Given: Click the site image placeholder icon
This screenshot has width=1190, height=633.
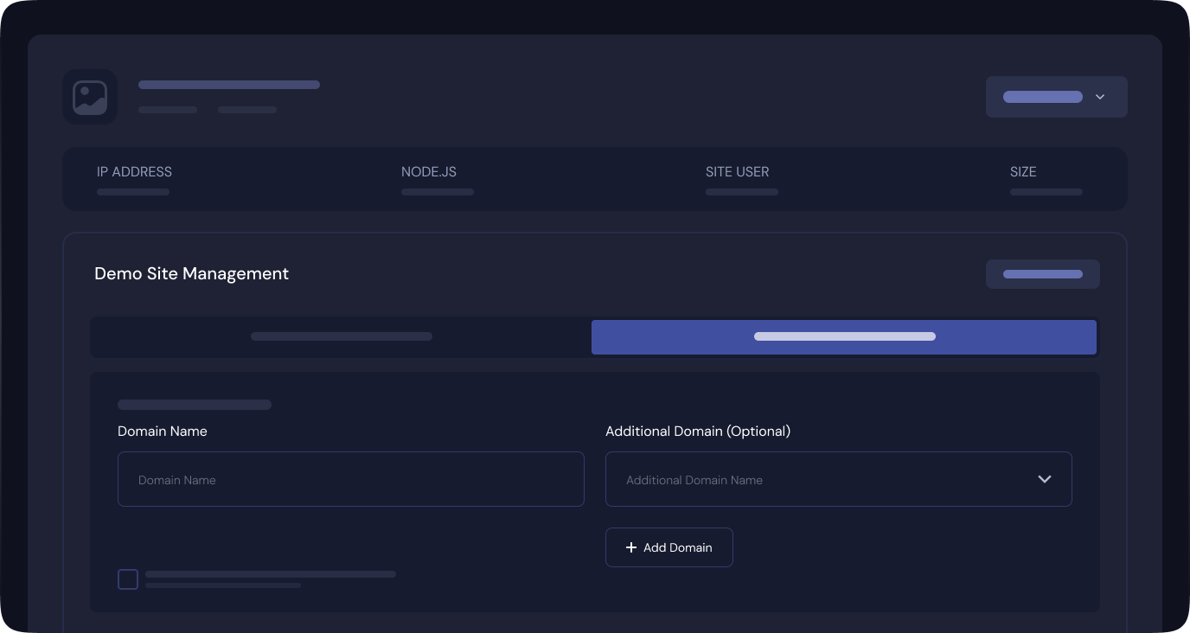Looking at the screenshot, I should 90,97.
